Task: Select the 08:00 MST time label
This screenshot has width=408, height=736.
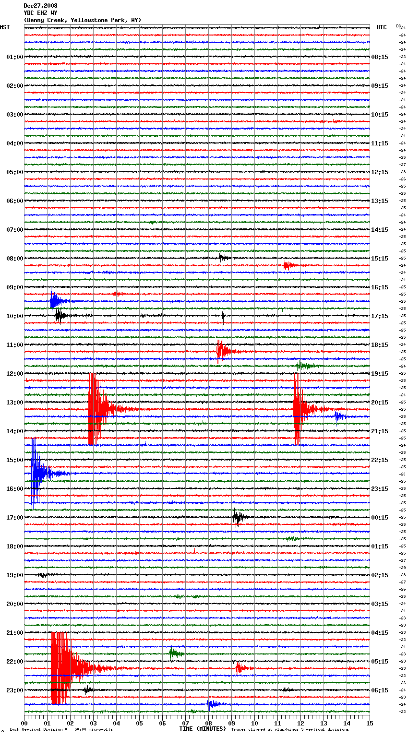Action: [x=15, y=259]
